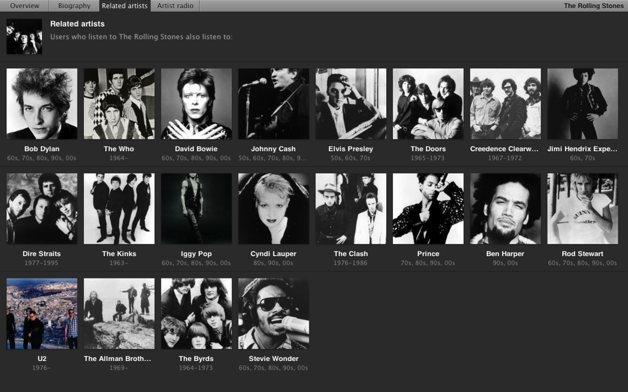
Task: Click The Doors band photo
Action: (427, 104)
